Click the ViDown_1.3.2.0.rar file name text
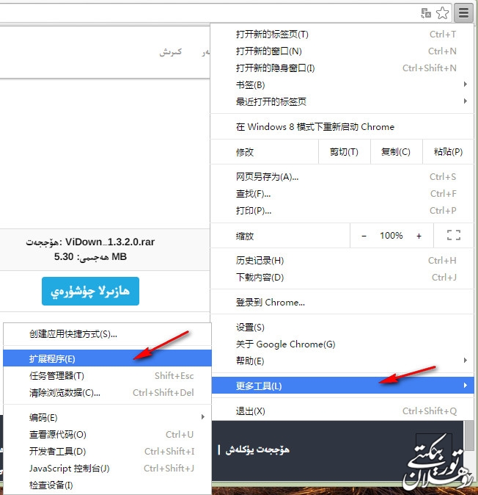The image size is (478, 495). pyautogui.click(x=110, y=242)
